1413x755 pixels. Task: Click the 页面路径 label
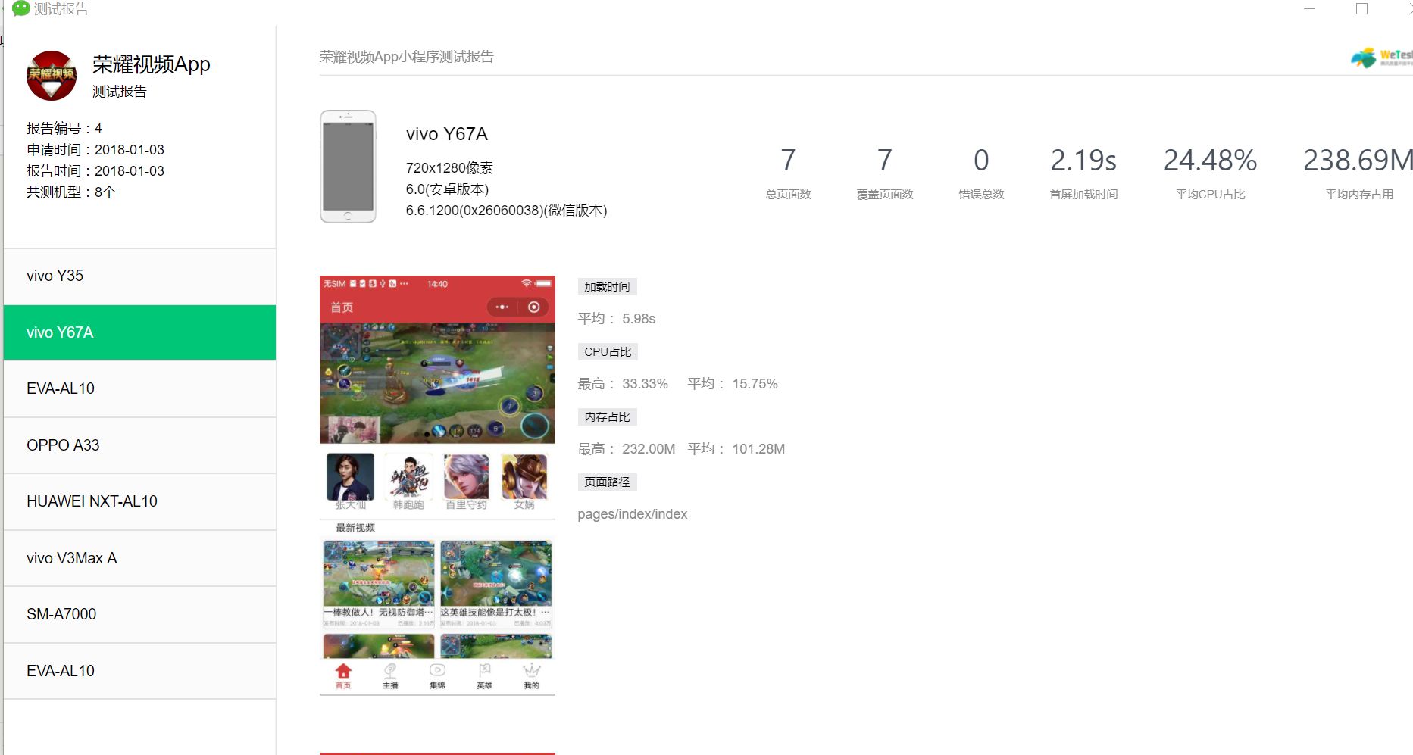[607, 482]
